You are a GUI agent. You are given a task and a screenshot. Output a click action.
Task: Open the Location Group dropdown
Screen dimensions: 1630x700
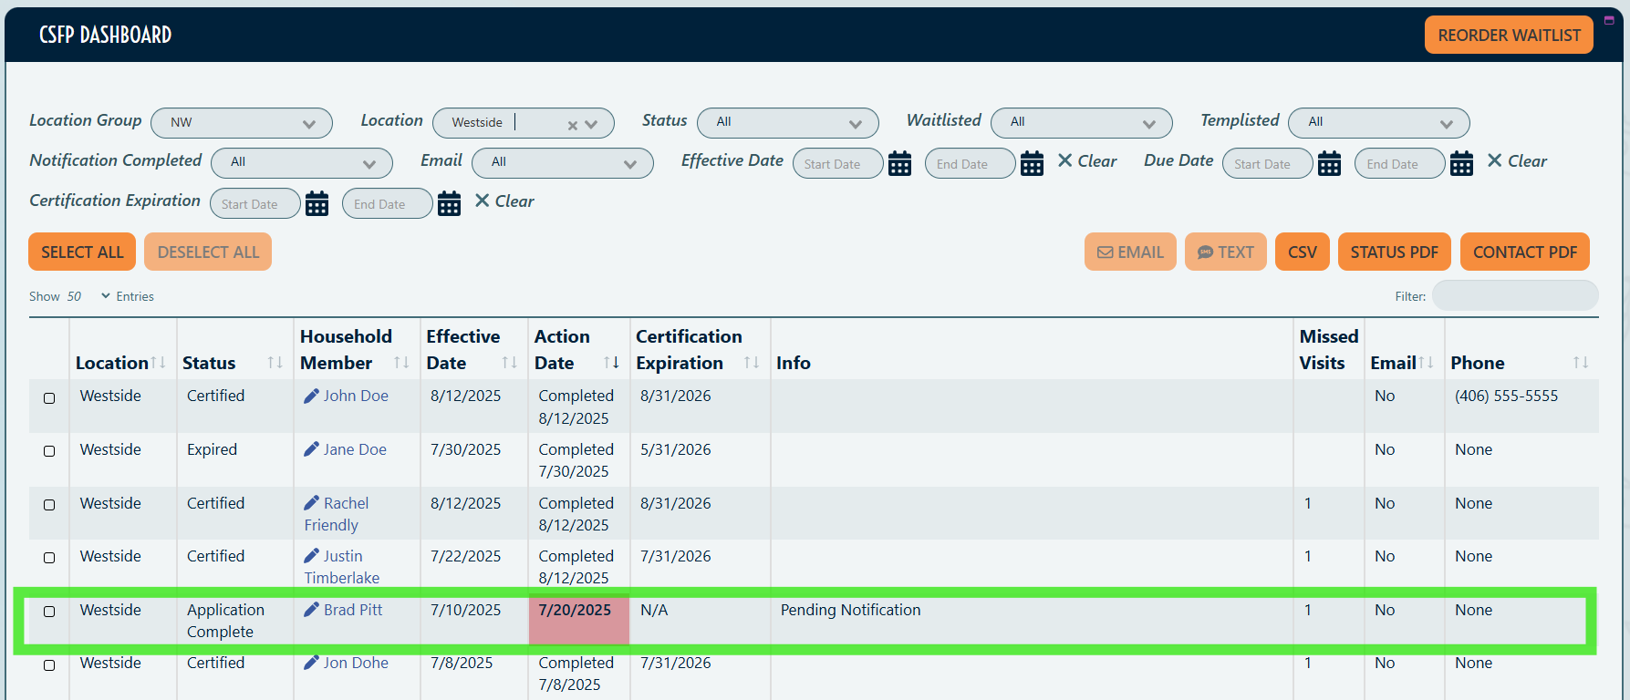tap(242, 123)
